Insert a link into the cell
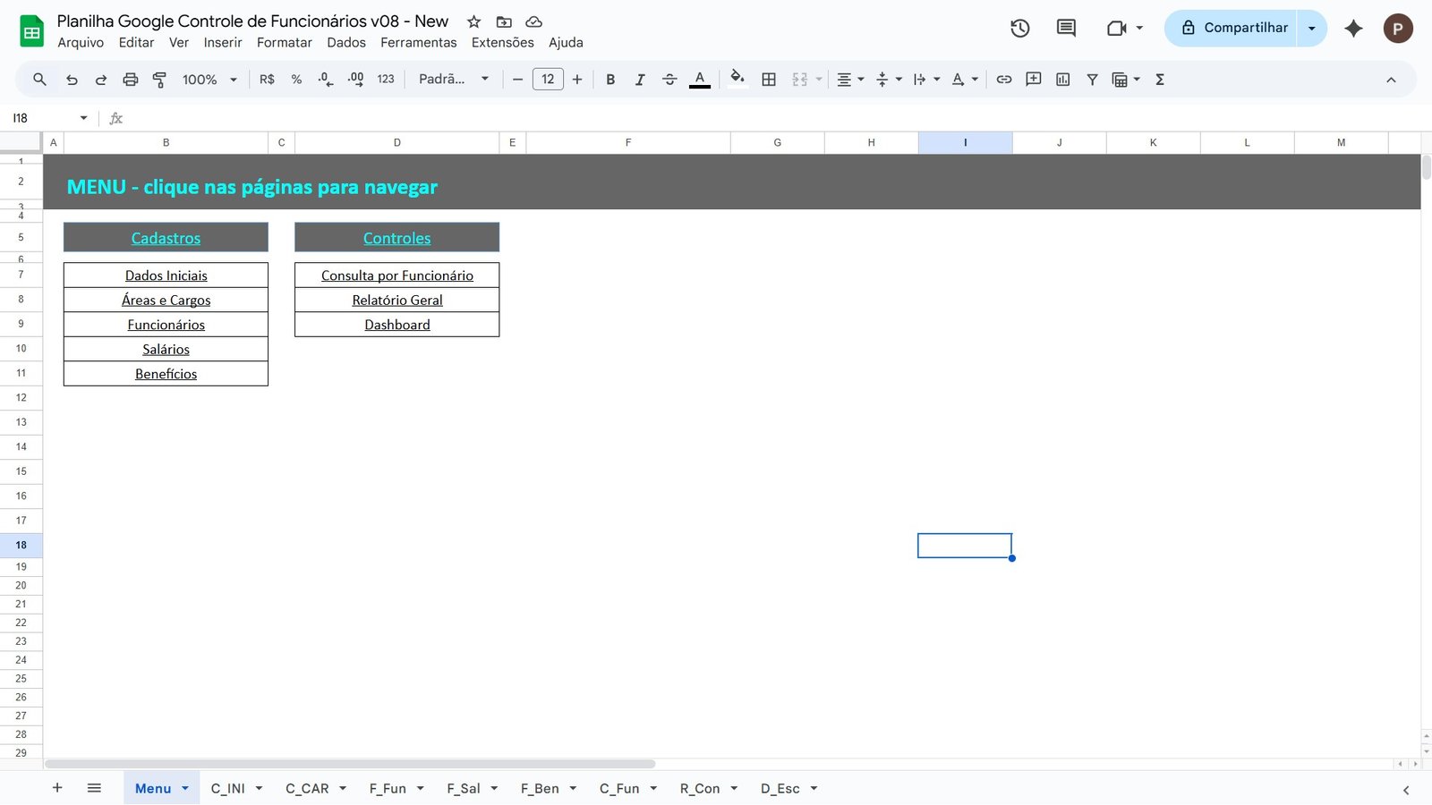This screenshot has width=1432, height=805. click(1003, 79)
